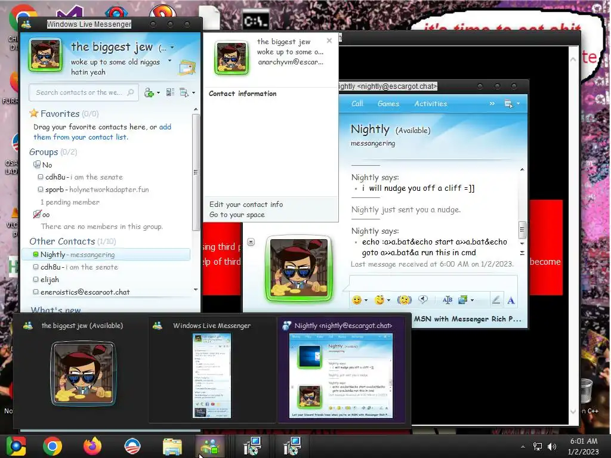Click Go to your space
Screen dimensions: 611x458
(237, 215)
